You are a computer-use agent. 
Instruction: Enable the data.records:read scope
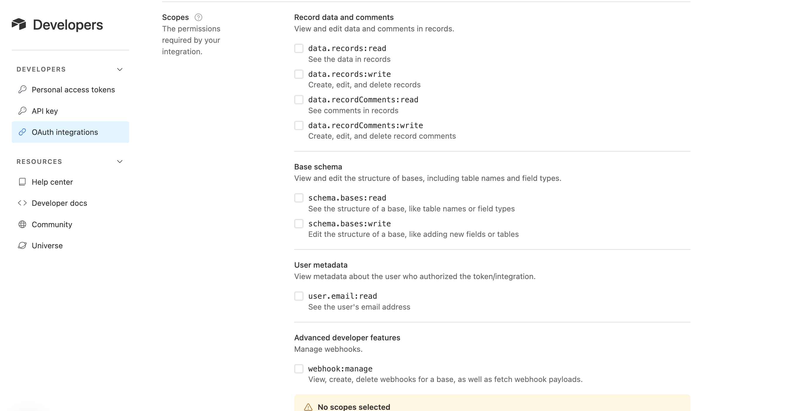(x=299, y=48)
